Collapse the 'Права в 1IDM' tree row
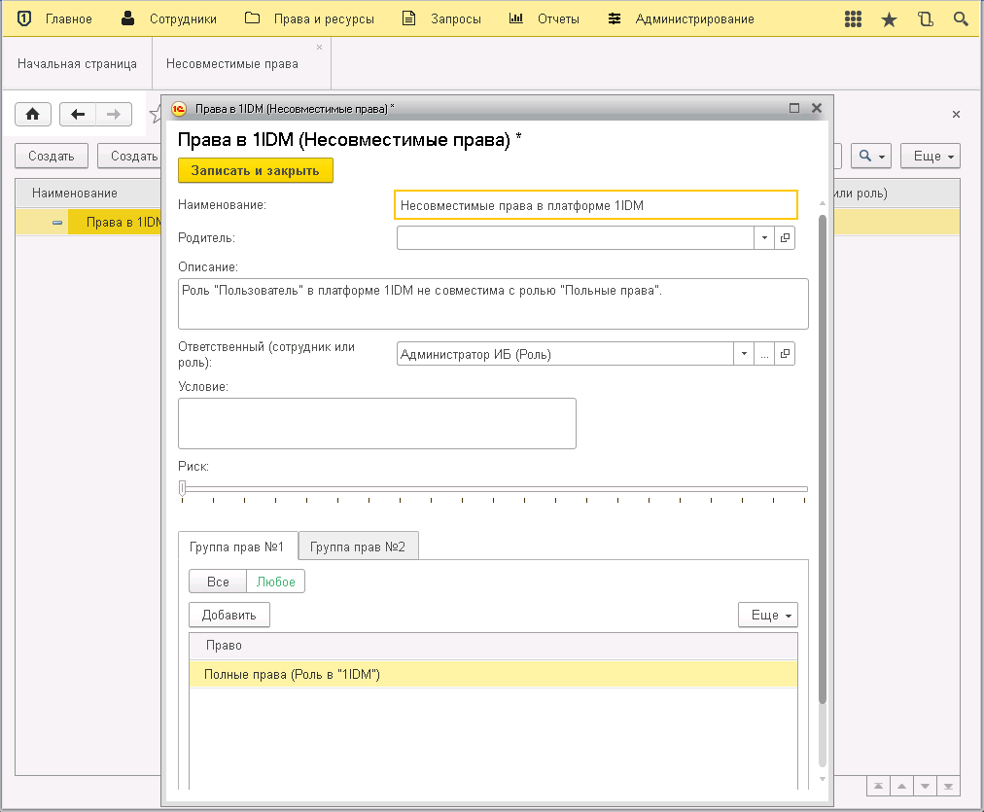This screenshot has width=984, height=812. point(57,223)
